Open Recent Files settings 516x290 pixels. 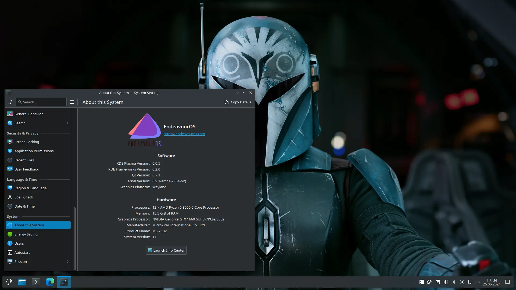[38, 160]
